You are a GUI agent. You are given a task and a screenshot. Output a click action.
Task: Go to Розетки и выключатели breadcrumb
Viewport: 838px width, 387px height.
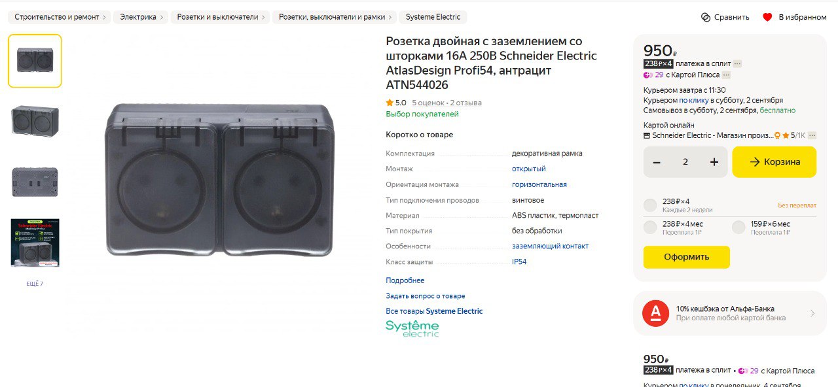pos(221,17)
